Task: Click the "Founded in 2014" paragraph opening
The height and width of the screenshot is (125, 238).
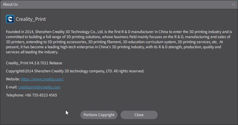Action: [x=19, y=32]
